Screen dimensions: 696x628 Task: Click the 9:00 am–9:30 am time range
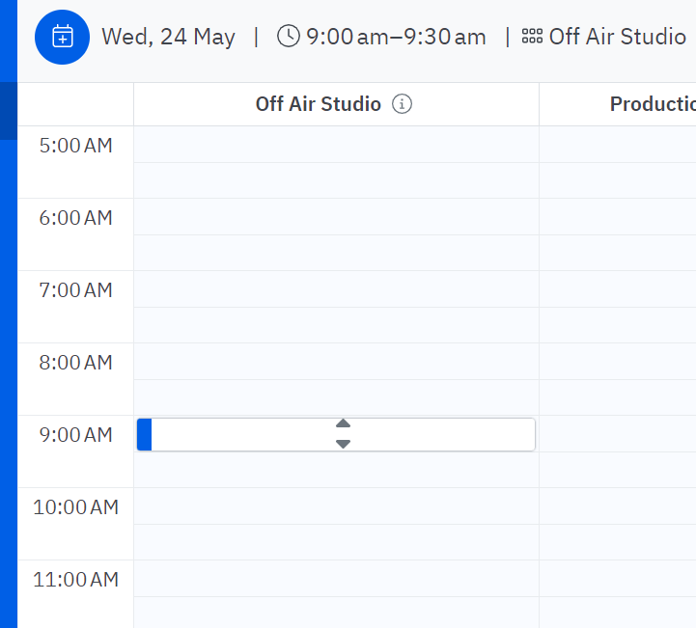396,38
